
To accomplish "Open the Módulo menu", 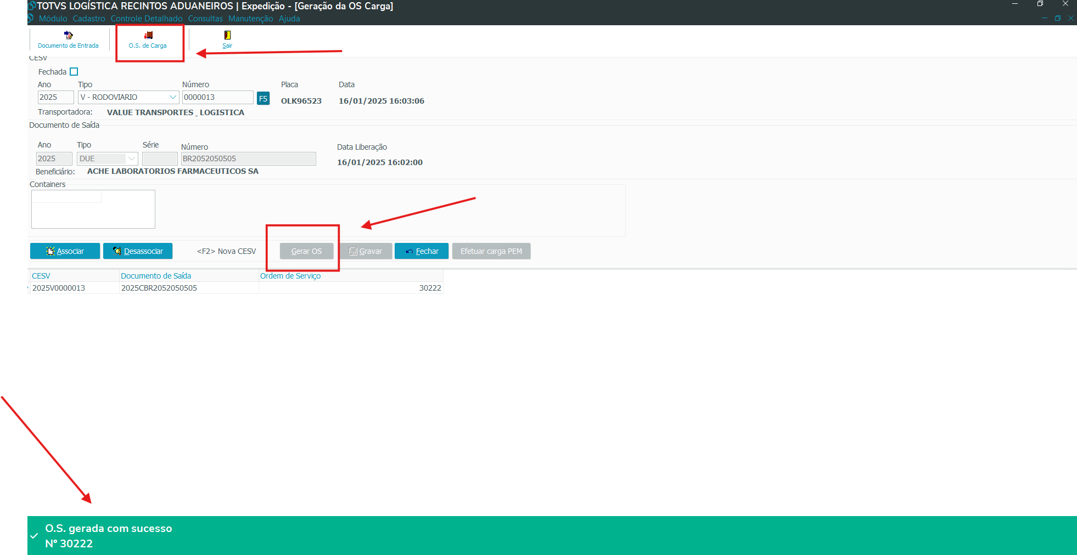I will (53, 19).
